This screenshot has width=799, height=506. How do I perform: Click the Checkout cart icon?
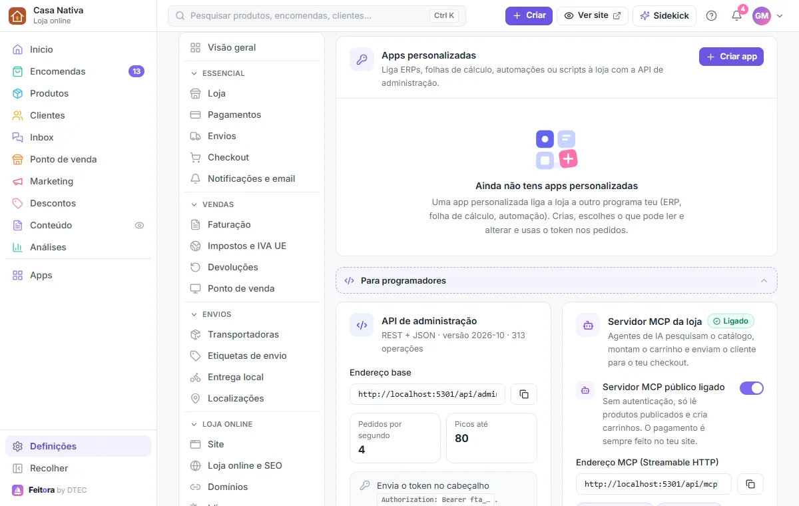pos(195,157)
